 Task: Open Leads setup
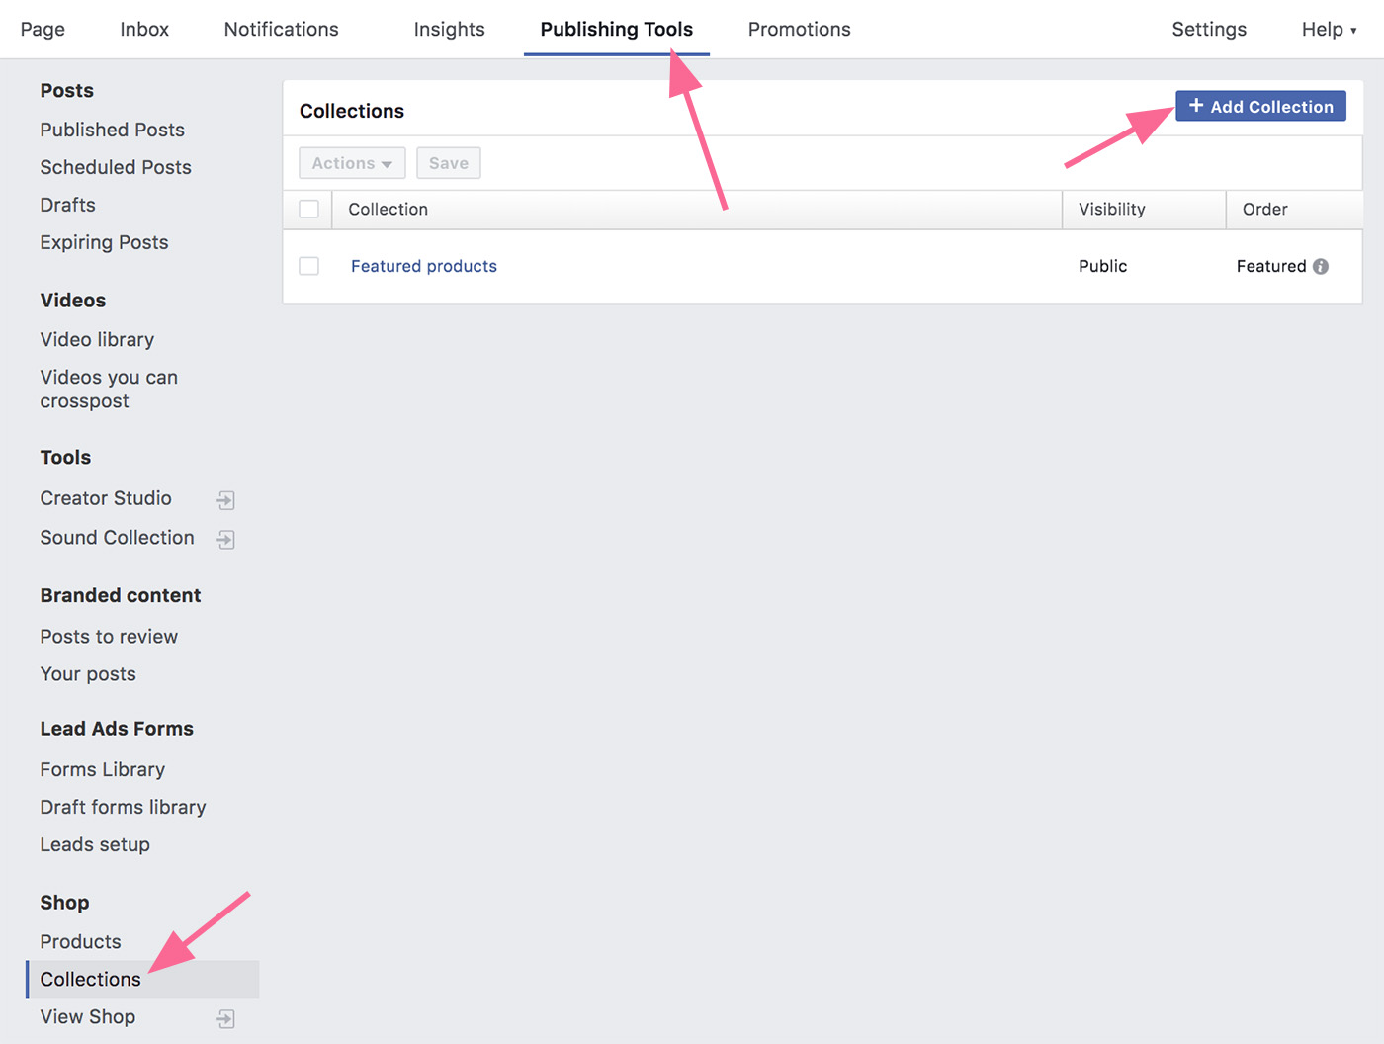95,844
